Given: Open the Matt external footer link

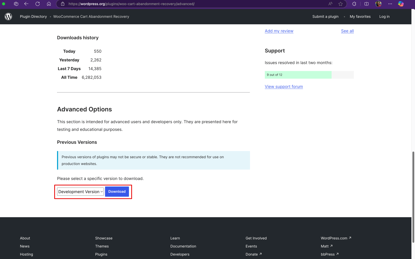Looking at the screenshot, I should pyautogui.click(x=327, y=246).
